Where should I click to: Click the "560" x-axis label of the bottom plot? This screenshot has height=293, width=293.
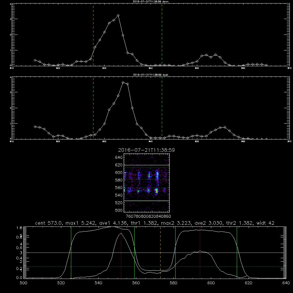point(136,283)
